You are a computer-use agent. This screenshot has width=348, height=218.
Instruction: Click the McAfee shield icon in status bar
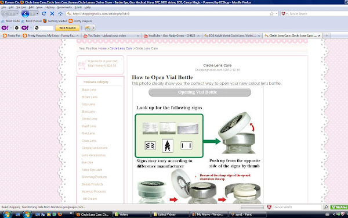[269, 207]
